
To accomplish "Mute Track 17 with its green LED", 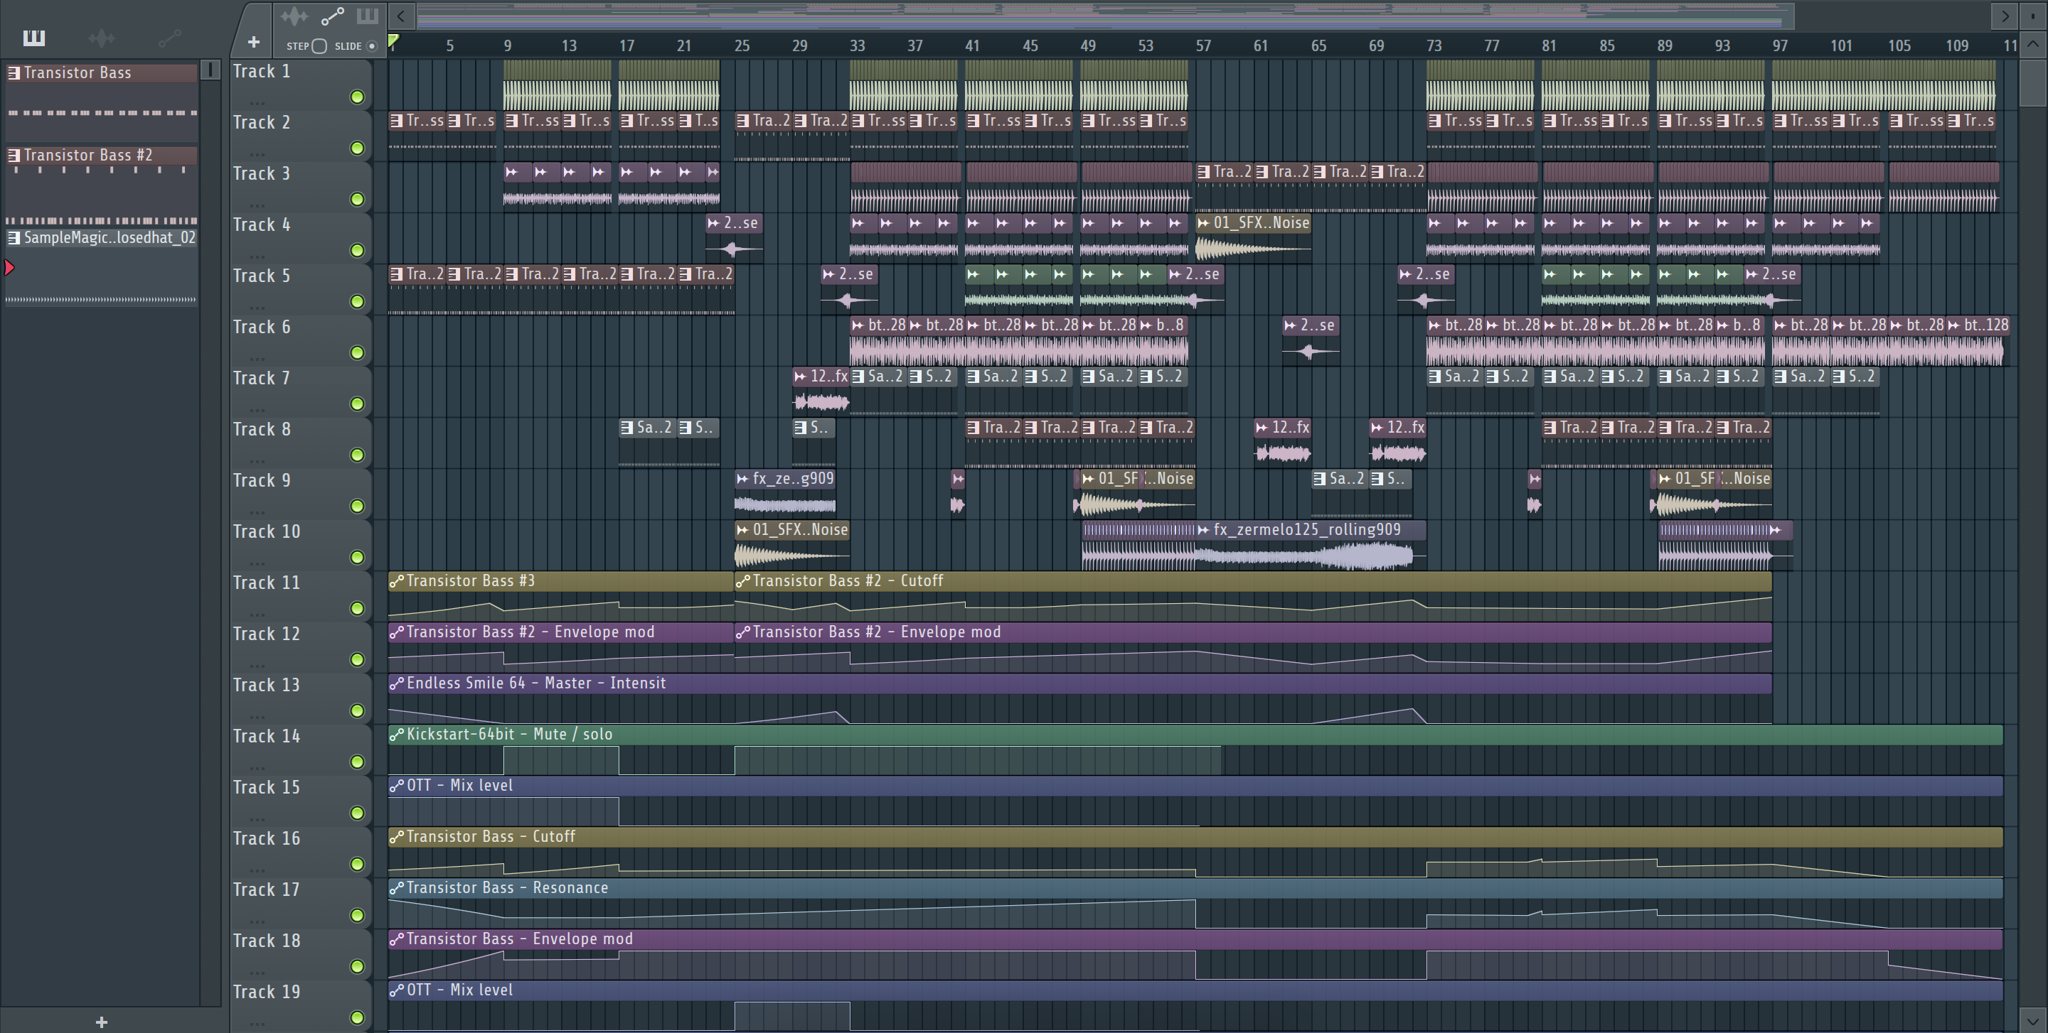I will point(358,914).
